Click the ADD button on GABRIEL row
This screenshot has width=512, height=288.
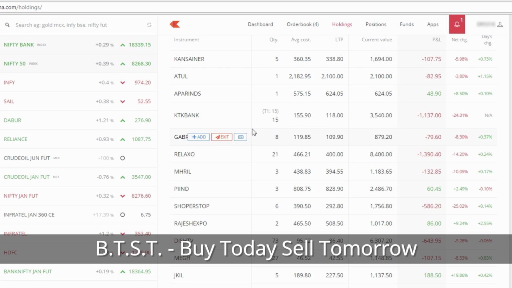point(199,137)
